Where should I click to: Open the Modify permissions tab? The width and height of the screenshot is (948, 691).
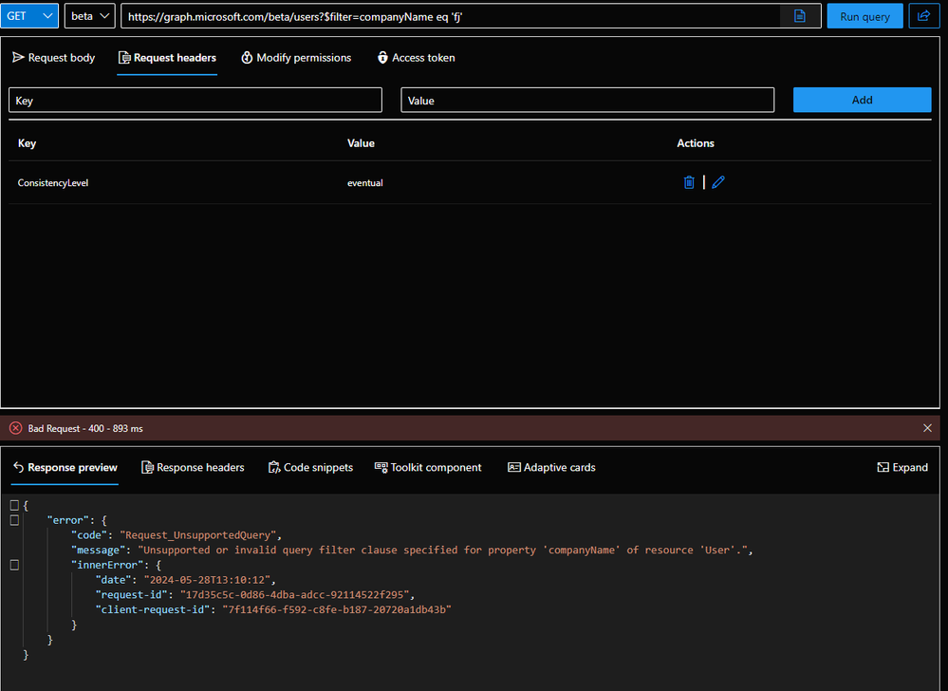pos(296,58)
